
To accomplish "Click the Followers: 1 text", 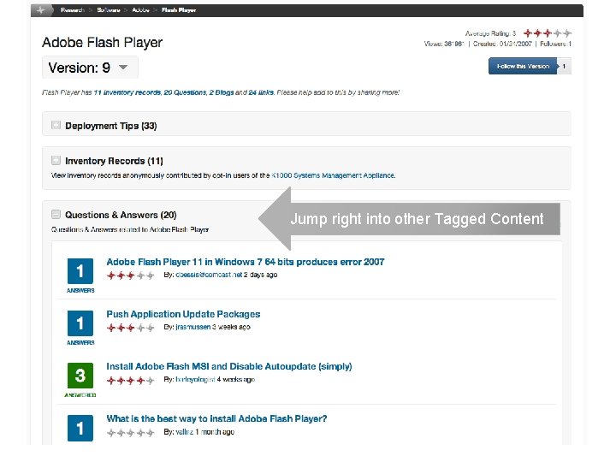I will (555, 44).
